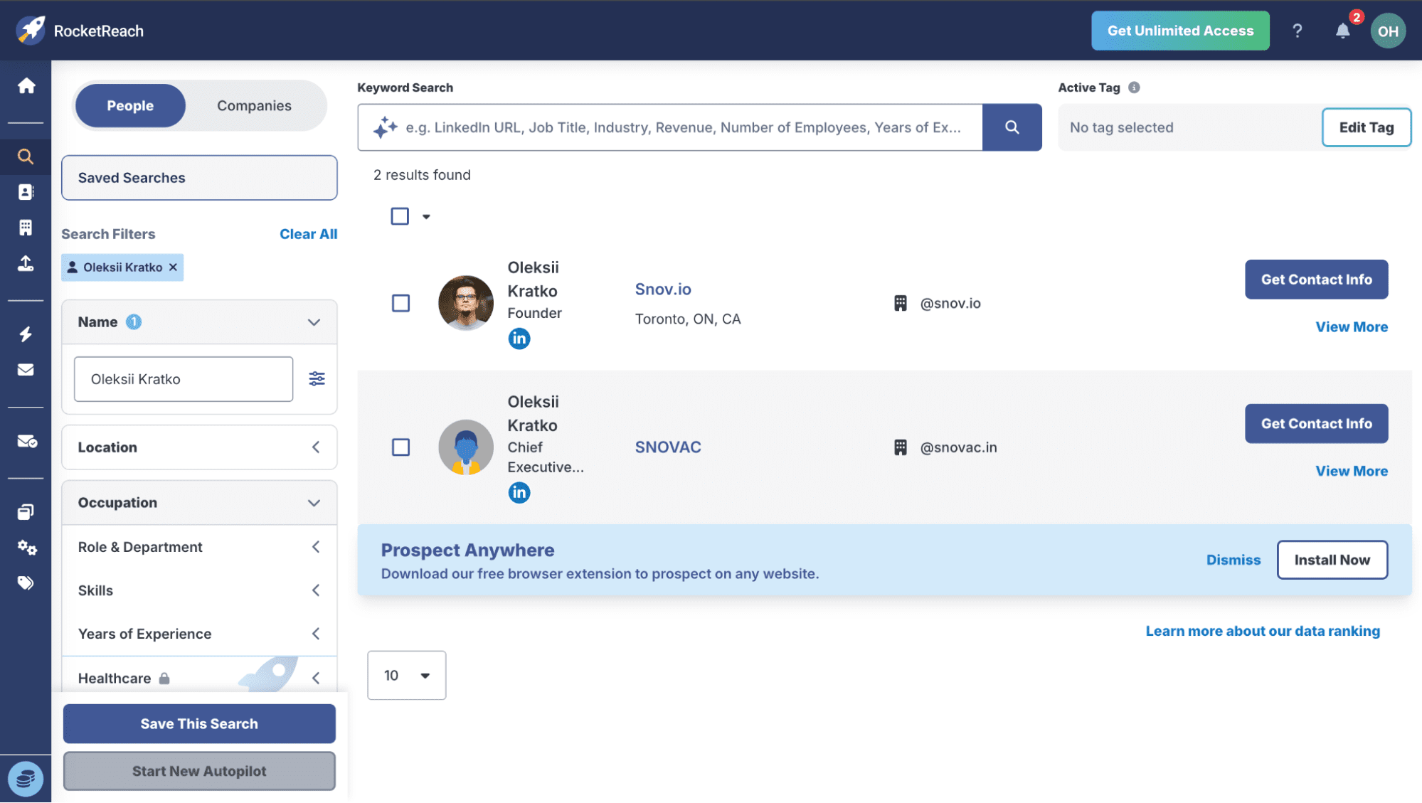Open the results-per-page dropdown showing 10

coord(406,676)
